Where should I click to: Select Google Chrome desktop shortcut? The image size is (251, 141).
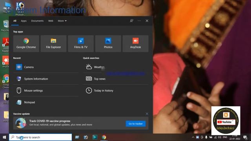(x=6, y=81)
